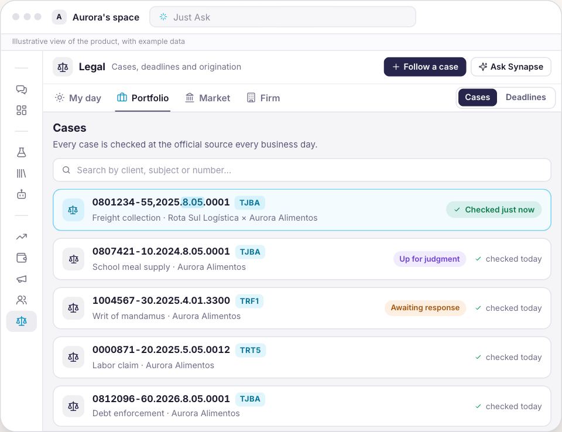Open the chat bubbles sidebar icon

pyautogui.click(x=22, y=90)
